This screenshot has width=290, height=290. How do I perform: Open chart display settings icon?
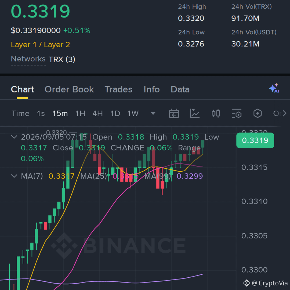(x=237, y=113)
